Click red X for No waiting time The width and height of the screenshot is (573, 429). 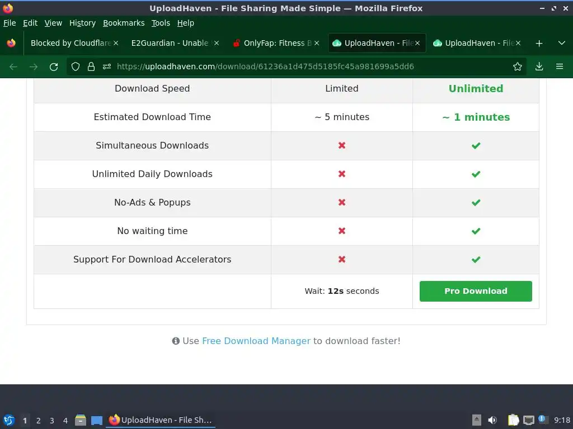[342, 231]
